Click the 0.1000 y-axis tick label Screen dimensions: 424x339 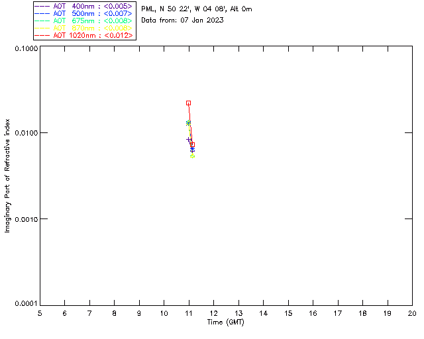tap(26, 48)
